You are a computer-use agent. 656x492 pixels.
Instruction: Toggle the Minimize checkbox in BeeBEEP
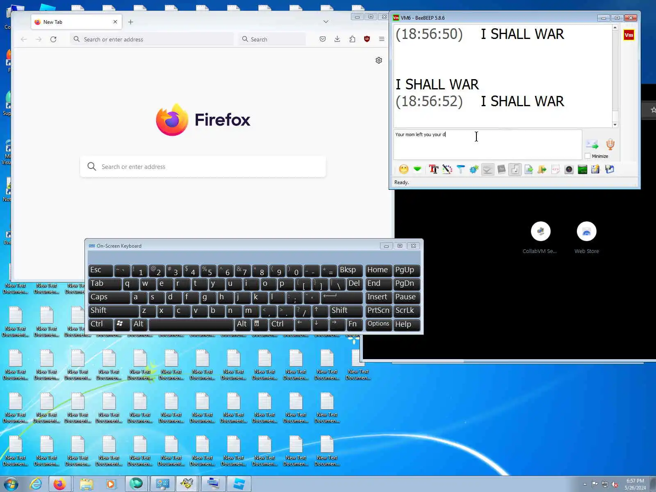coord(588,156)
